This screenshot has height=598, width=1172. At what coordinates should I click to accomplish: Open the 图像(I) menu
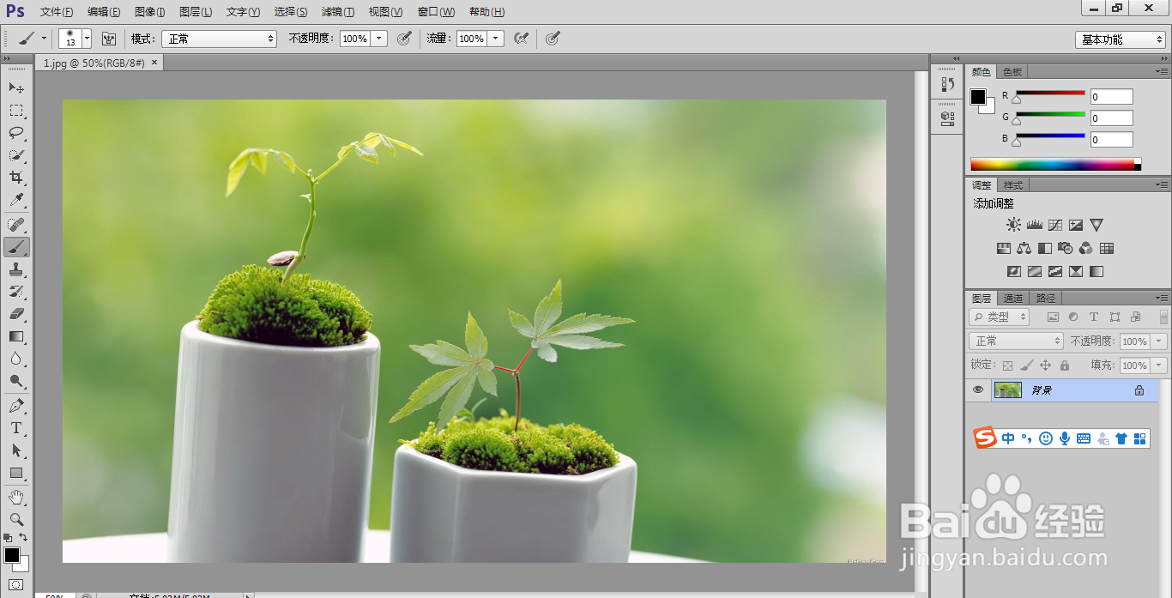coord(150,12)
